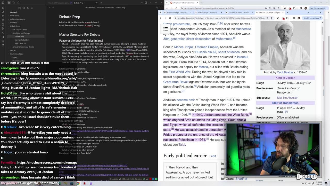Bookmark the Wikipedia page with the star
The image size is (330, 186).
(x=271, y=18)
